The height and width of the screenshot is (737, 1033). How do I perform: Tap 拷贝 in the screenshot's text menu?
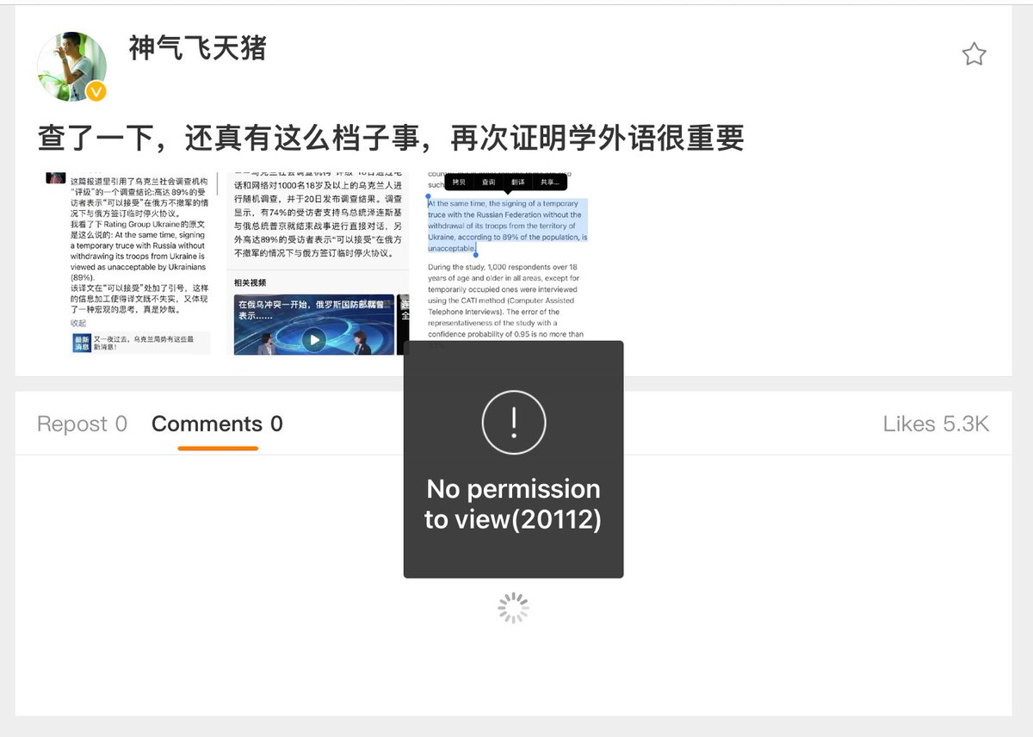tap(460, 183)
